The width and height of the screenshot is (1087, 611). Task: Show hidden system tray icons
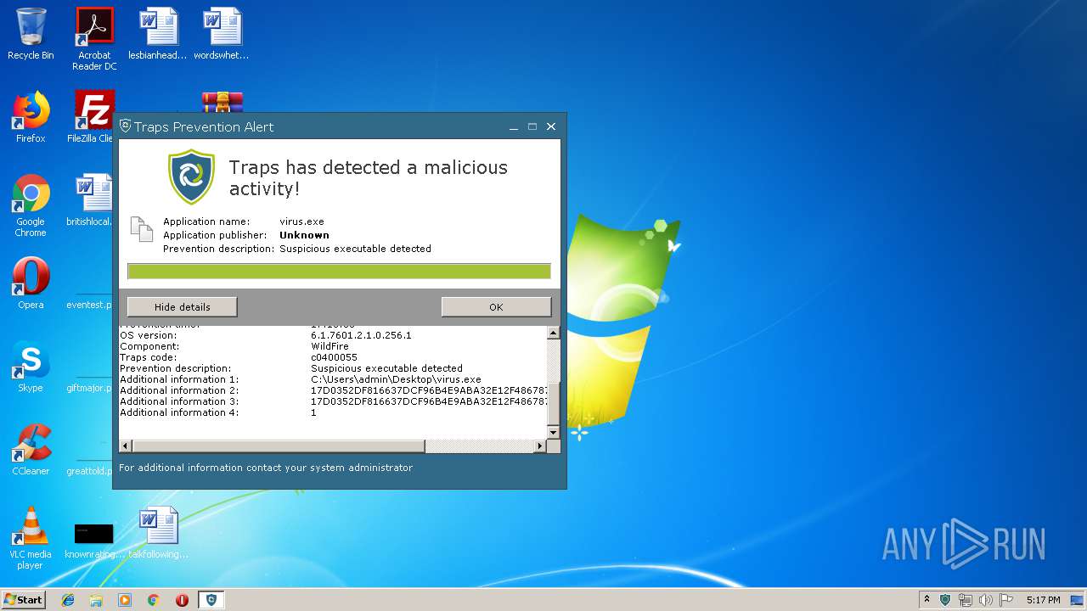tap(926, 600)
